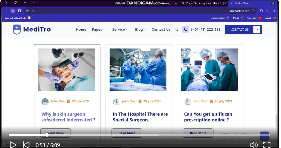The width and height of the screenshot is (281, 148).
Task: Skip to previous with the skip-back control
Action: click(x=26, y=145)
